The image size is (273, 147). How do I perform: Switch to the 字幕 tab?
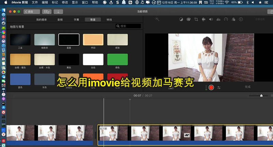(76, 20)
